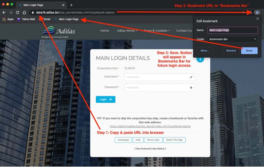The height and width of the screenshot is (167, 264).
Task: Click Reset This Page button
Action: (x=174, y=140)
